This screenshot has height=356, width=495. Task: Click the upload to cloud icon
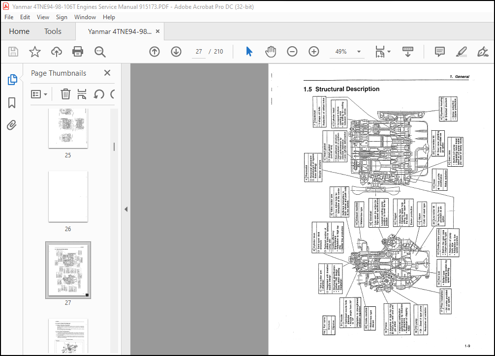[57, 52]
